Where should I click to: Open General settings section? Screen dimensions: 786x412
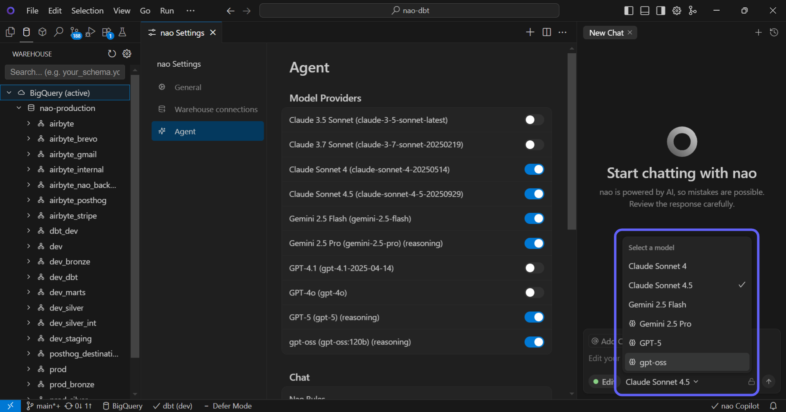(188, 87)
